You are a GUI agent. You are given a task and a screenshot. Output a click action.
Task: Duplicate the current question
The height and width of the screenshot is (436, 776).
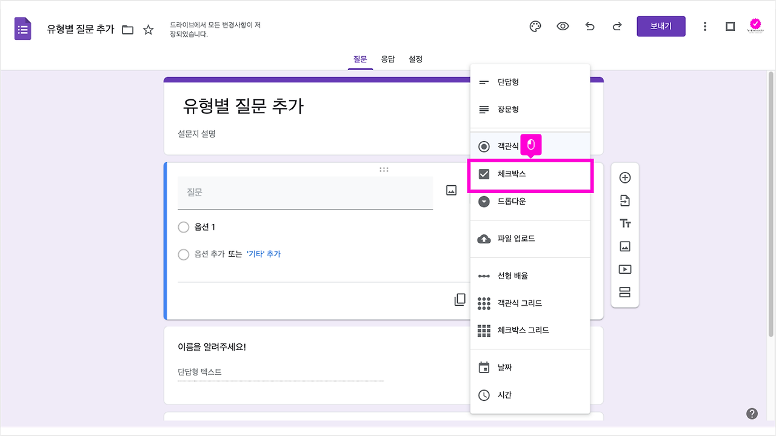point(460,299)
